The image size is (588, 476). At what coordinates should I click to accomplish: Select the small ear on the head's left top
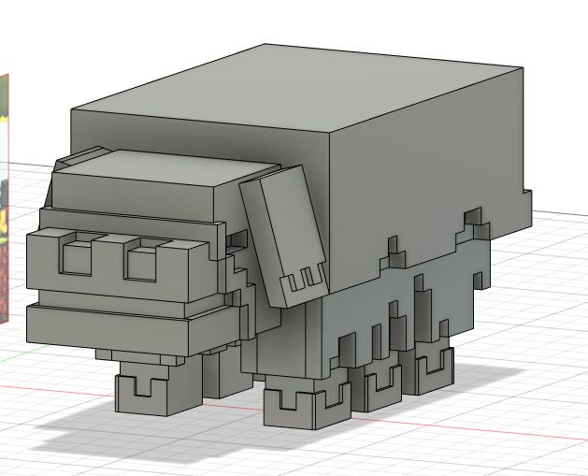point(86,155)
